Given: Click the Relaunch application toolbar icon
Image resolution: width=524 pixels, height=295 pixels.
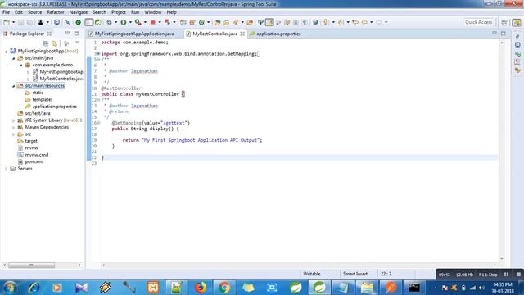Looking at the screenshot, I should 167,22.
